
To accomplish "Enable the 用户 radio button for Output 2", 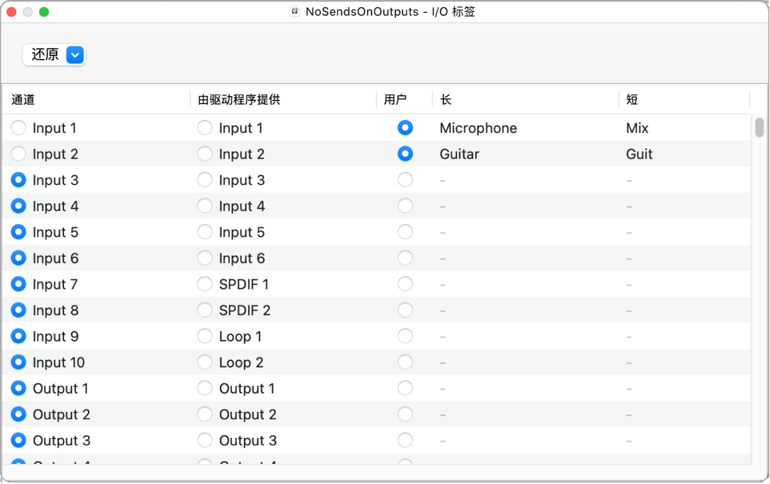I will [x=405, y=414].
